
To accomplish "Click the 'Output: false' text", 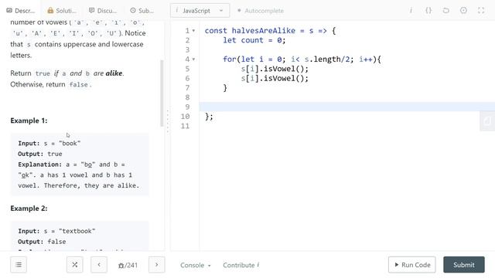I will 42,242.
